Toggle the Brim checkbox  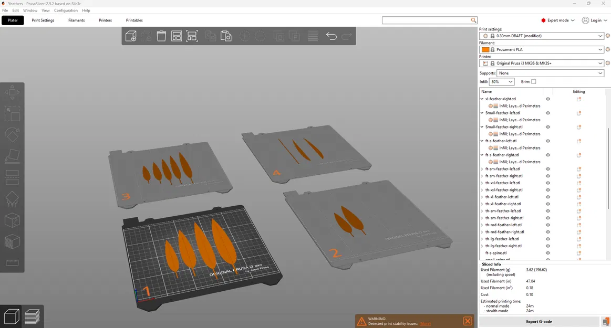(x=533, y=82)
